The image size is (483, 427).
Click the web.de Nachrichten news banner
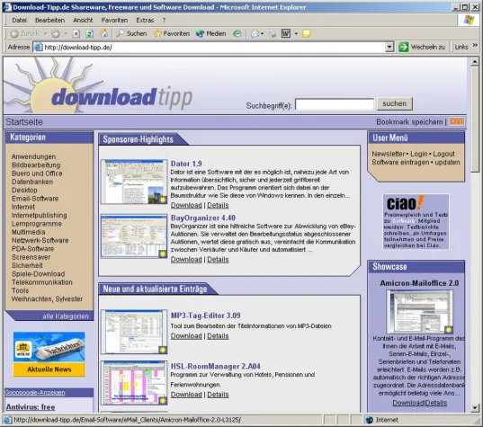tap(49, 354)
